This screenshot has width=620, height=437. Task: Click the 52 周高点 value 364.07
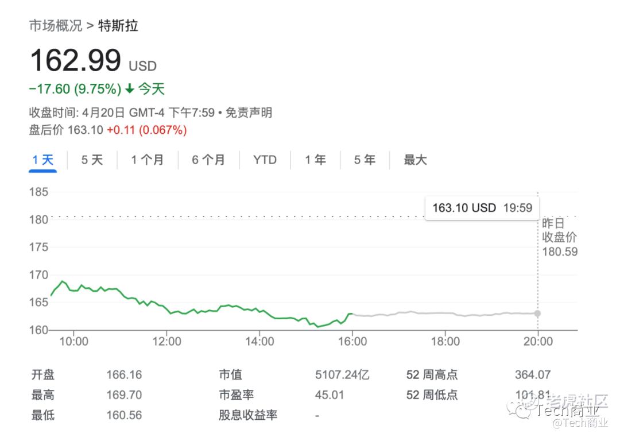[x=533, y=375]
